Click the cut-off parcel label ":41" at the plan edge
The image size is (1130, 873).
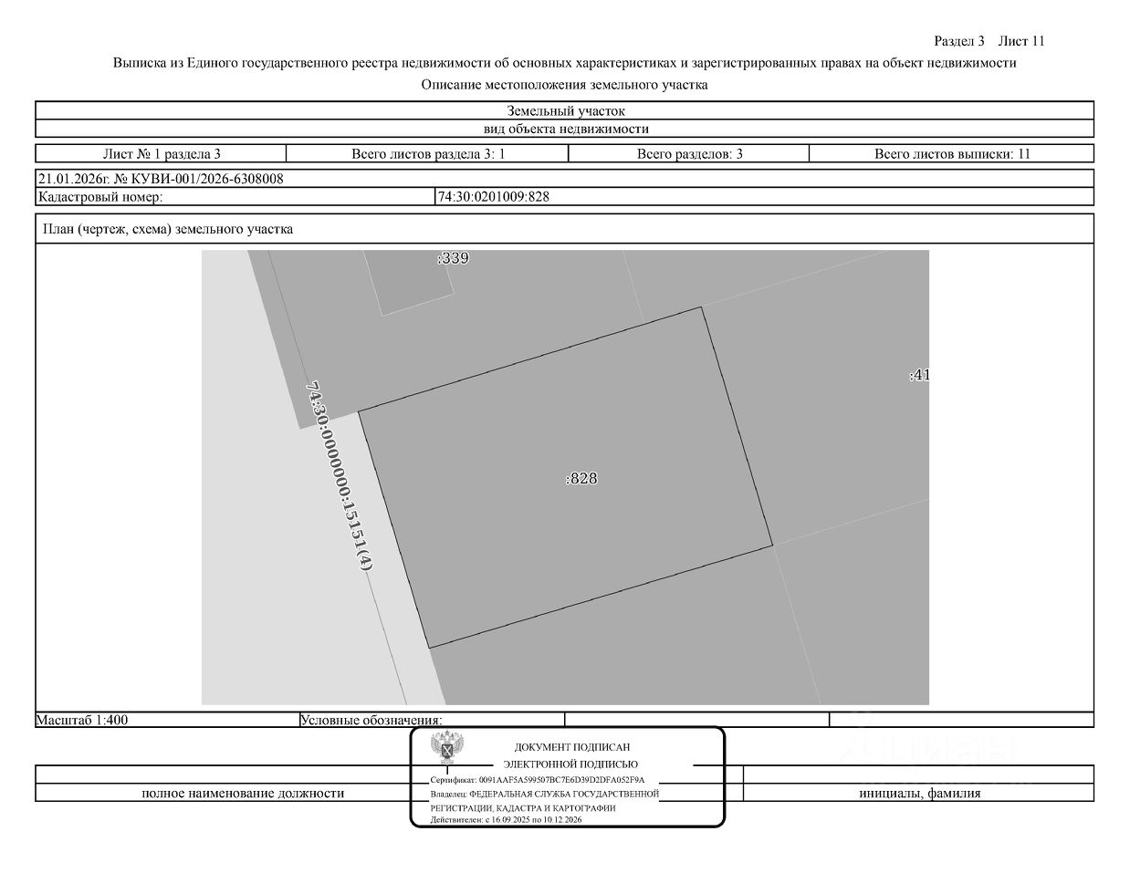(x=919, y=375)
